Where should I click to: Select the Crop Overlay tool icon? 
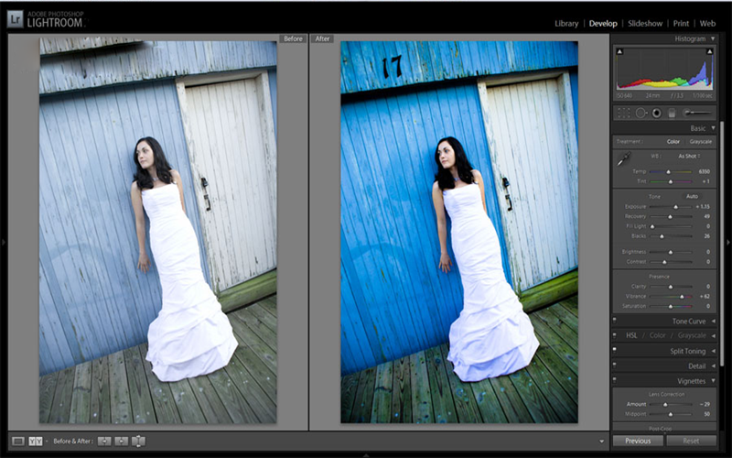(x=624, y=113)
